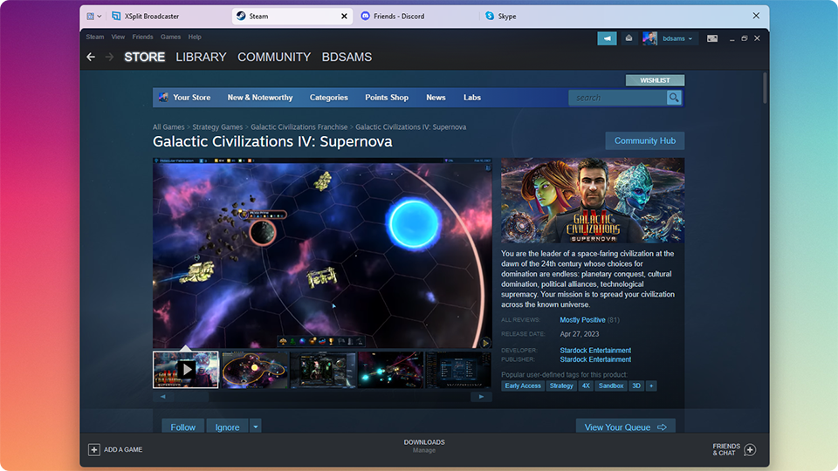
Task: Open the Friends menu
Action: tap(142, 37)
